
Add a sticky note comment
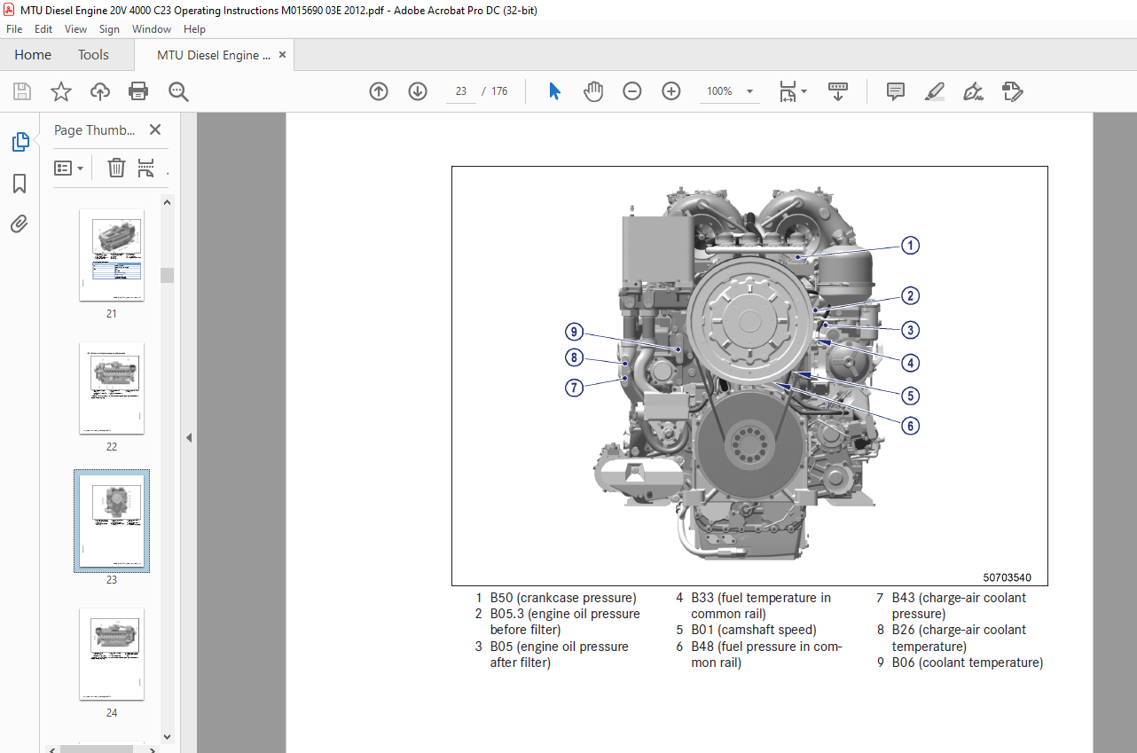(896, 91)
